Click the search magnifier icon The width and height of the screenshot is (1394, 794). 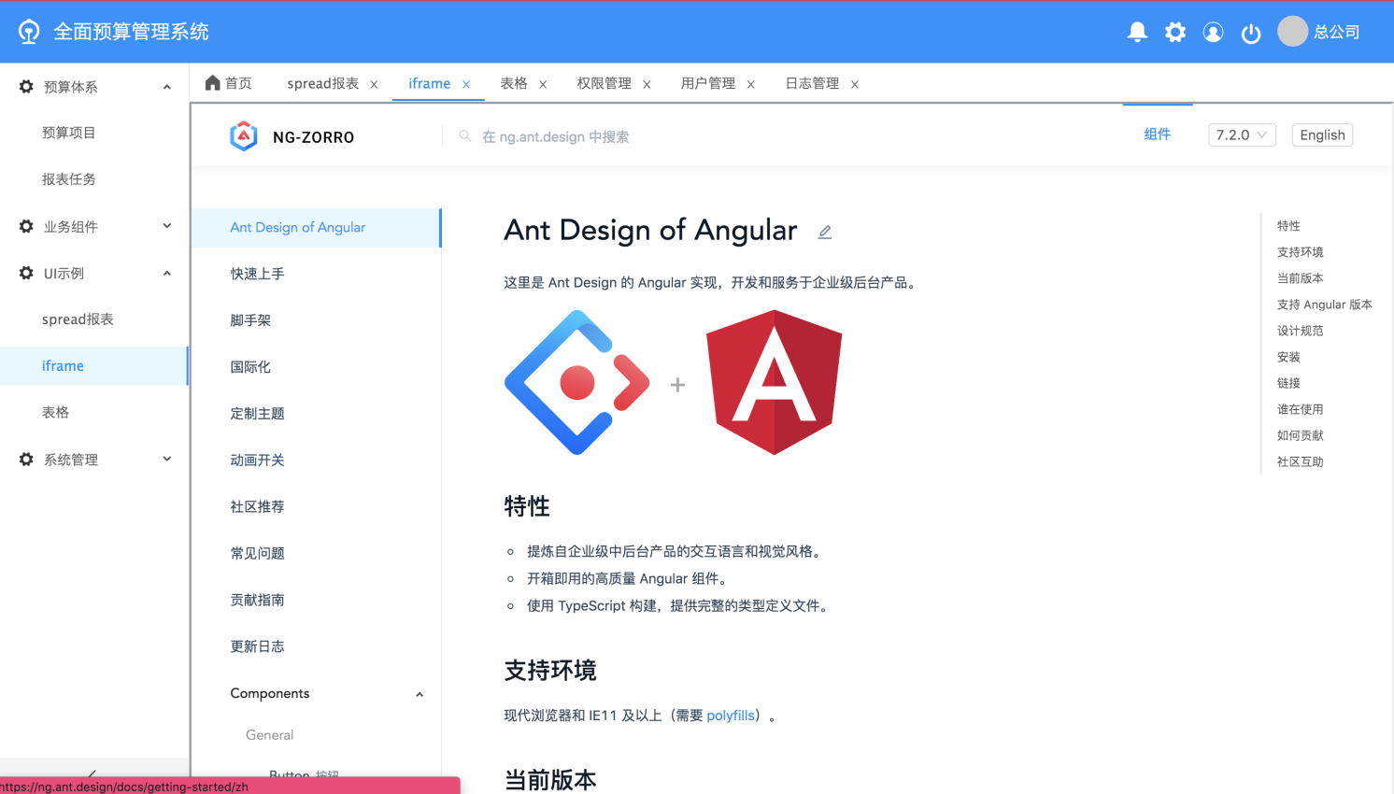464,136
